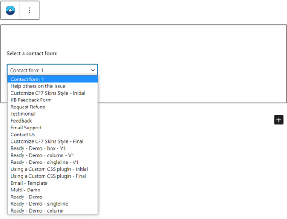The image size is (287, 219).
Task: Pick 'Using a Custom CSS plugin - Initial'
Action: click(x=49, y=169)
